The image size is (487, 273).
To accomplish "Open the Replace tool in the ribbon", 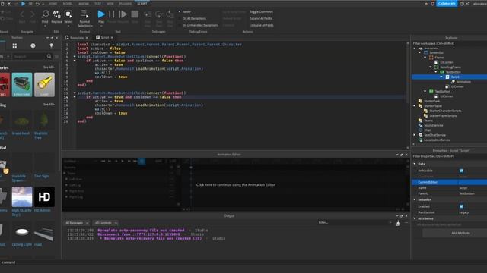I will [x=56, y=17].
